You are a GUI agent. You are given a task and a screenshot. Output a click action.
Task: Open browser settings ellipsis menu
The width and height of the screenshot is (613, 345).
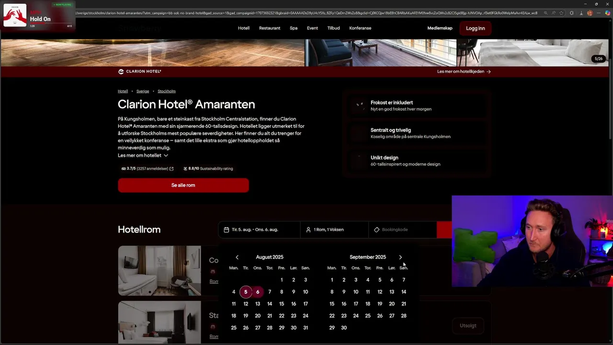599,13
